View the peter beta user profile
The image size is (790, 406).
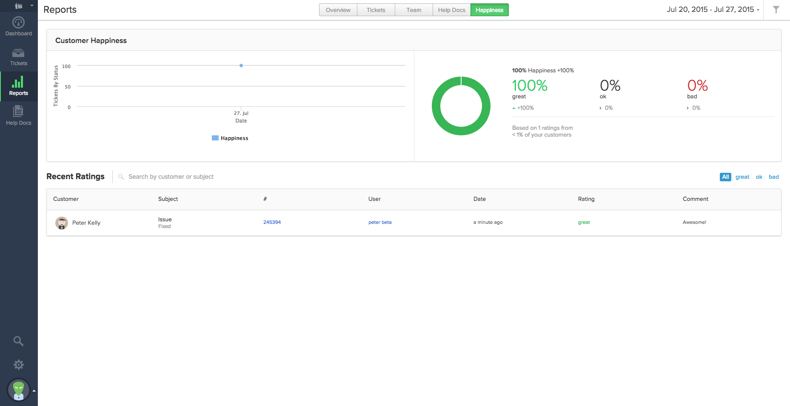[x=380, y=222]
